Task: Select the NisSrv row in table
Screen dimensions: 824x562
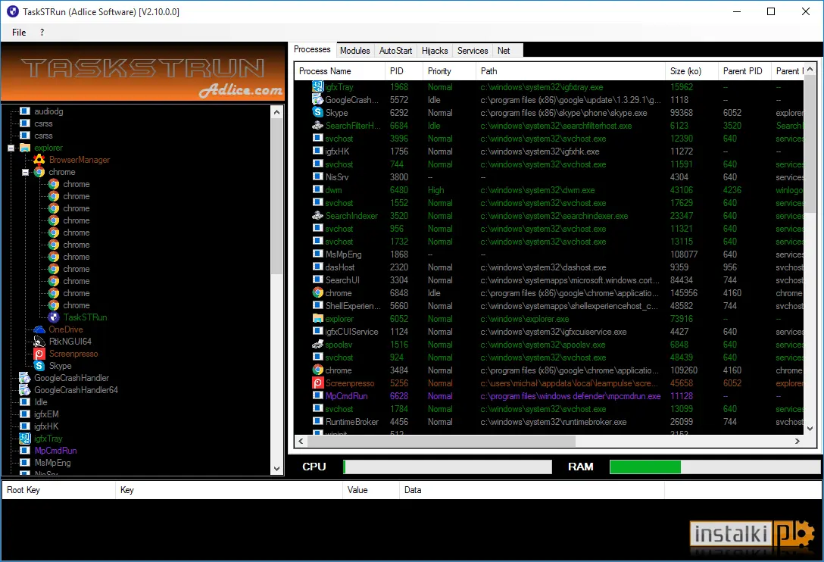Action: pos(549,177)
